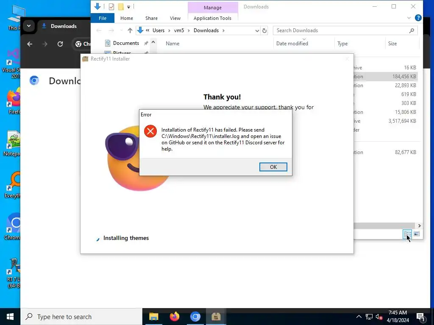Image resolution: width=434 pixels, height=325 pixels.
Task: Click the New folder quick access icon
Action: click(121, 7)
